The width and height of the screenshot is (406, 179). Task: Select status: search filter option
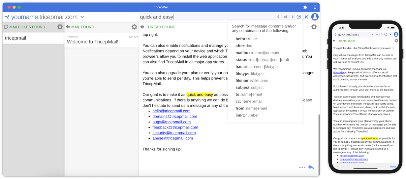[262, 59]
